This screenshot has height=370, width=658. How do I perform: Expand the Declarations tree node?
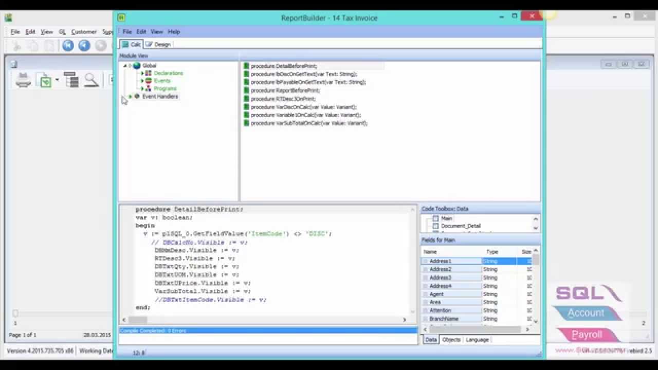coord(142,73)
